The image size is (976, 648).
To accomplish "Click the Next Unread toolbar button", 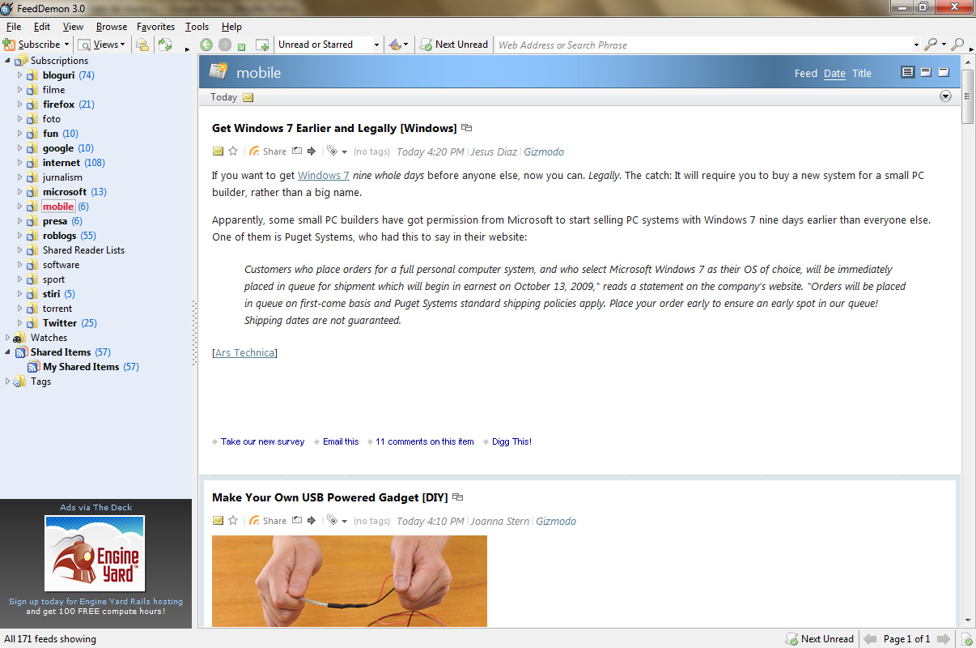I will (x=454, y=45).
